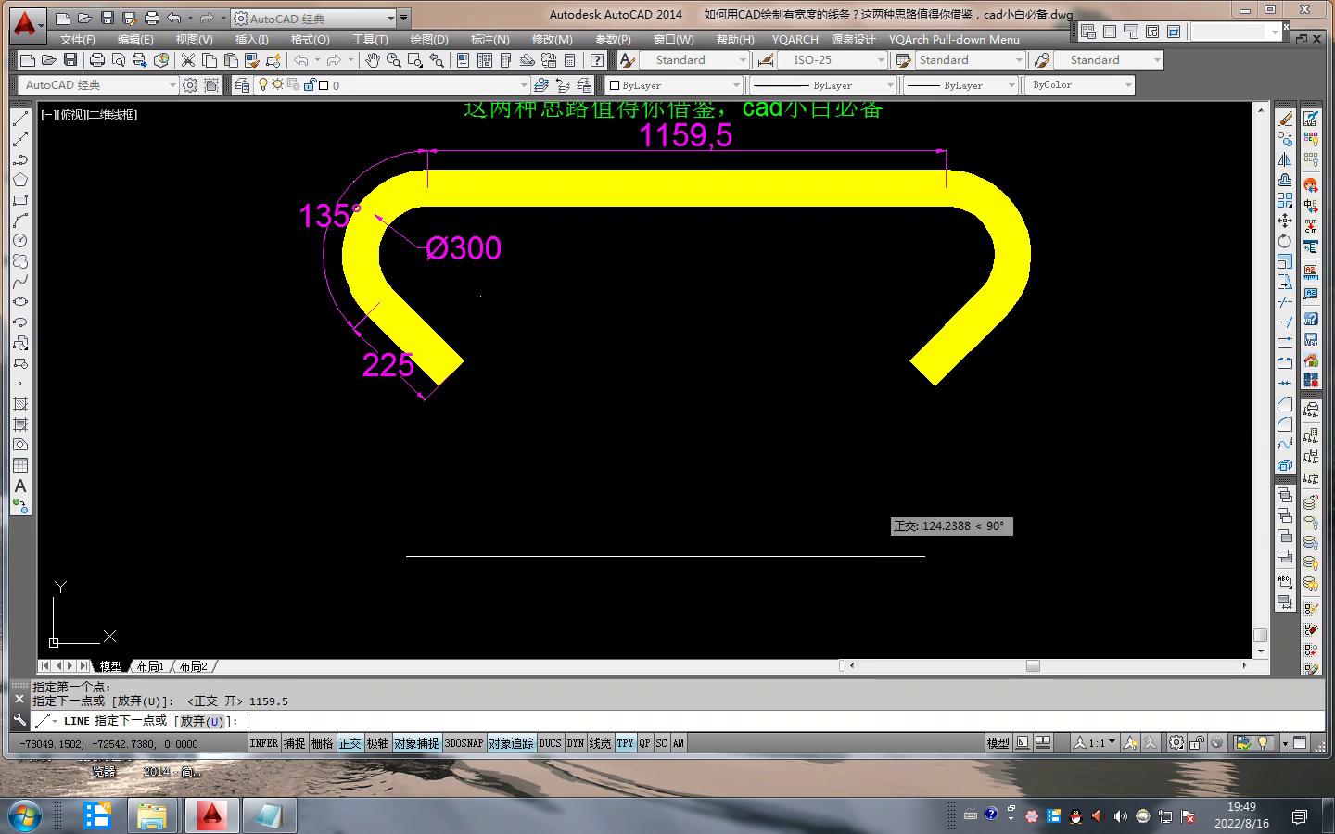Toggle 对象捕捉 object snap button
The height and width of the screenshot is (834, 1335).
click(416, 743)
